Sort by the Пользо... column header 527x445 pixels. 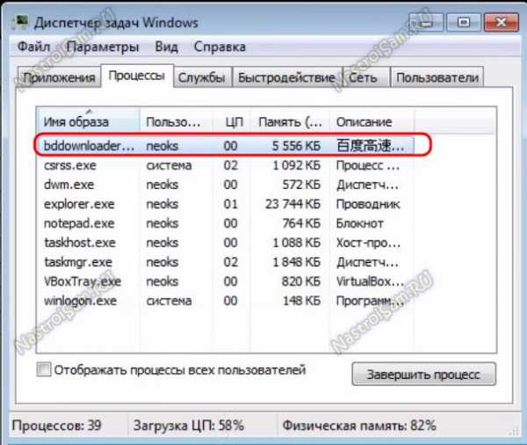point(177,121)
